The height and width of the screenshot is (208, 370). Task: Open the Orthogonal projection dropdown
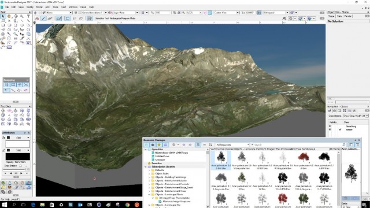(276, 13)
